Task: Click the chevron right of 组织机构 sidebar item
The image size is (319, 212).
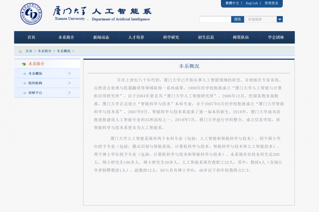Action: point(69,83)
